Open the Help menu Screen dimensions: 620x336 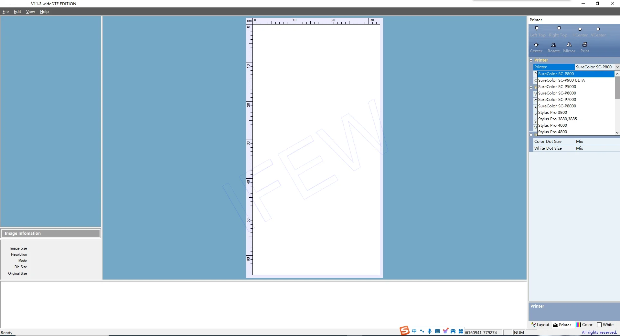[x=44, y=12]
